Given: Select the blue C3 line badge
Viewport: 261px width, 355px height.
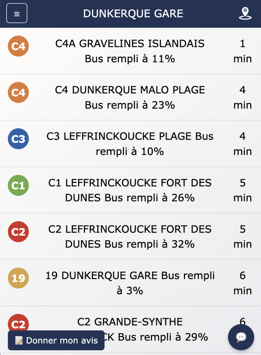Looking at the screenshot, I should [x=18, y=139].
